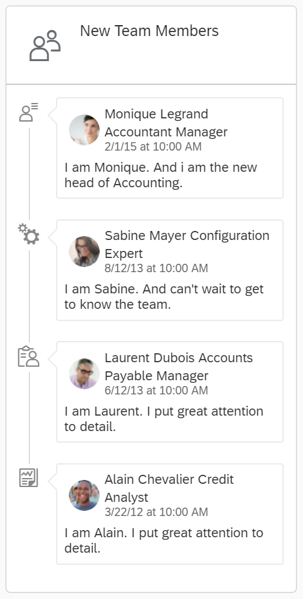
Task: Click Laurent Dubois's profile picture
Action: pyautogui.click(x=84, y=374)
